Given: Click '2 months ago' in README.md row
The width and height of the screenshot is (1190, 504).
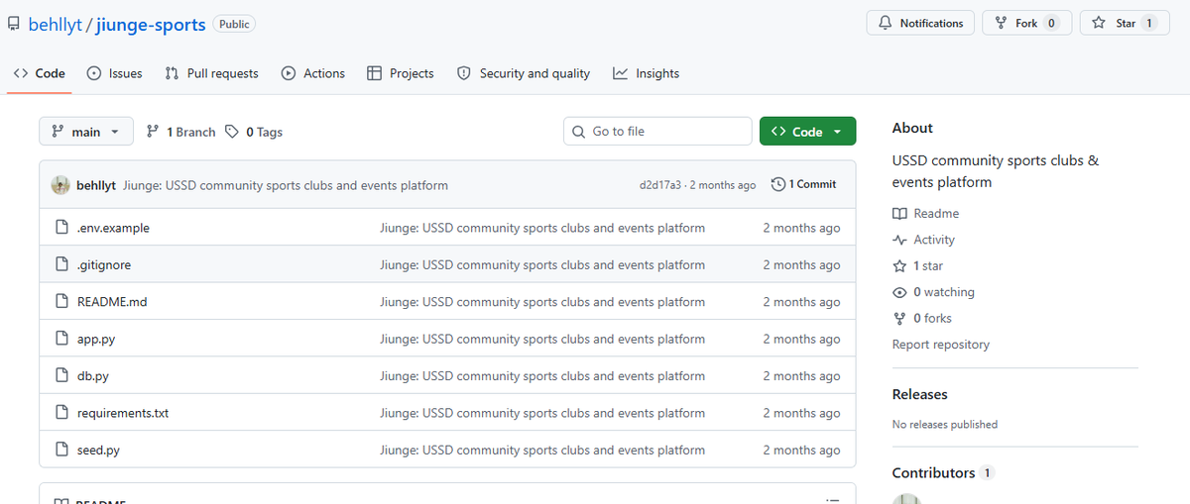Looking at the screenshot, I should (801, 302).
